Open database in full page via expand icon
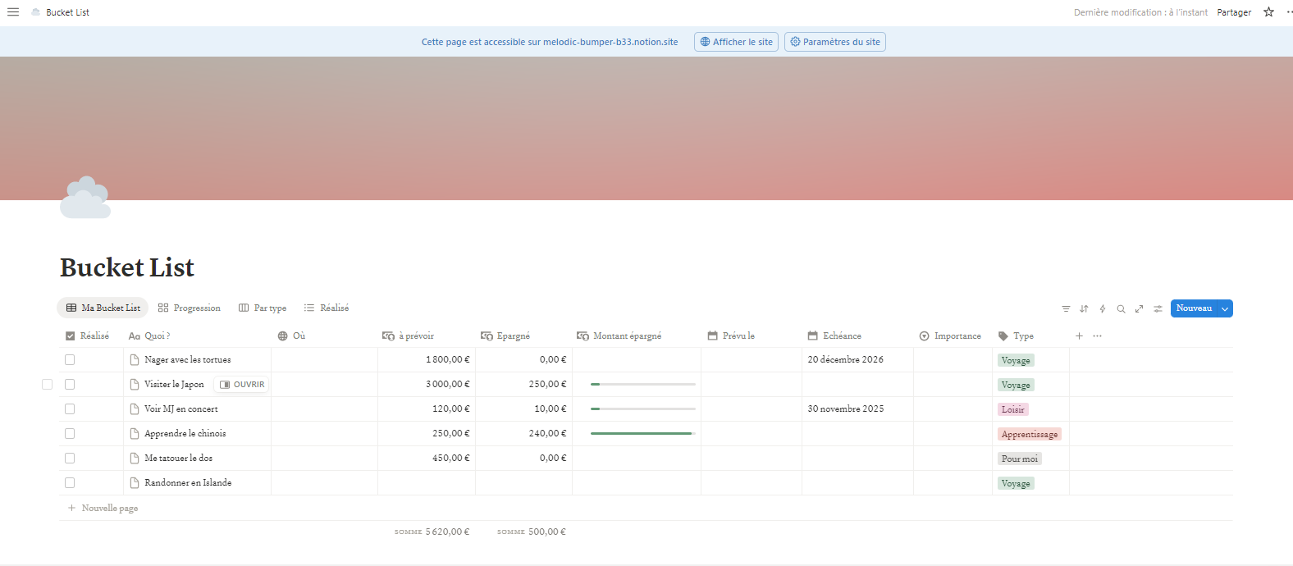The width and height of the screenshot is (1293, 566). [x=1139, y=308]
